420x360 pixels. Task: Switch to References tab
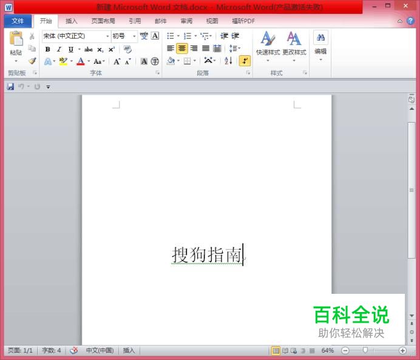pyautogui.click(x=135, y=21)
